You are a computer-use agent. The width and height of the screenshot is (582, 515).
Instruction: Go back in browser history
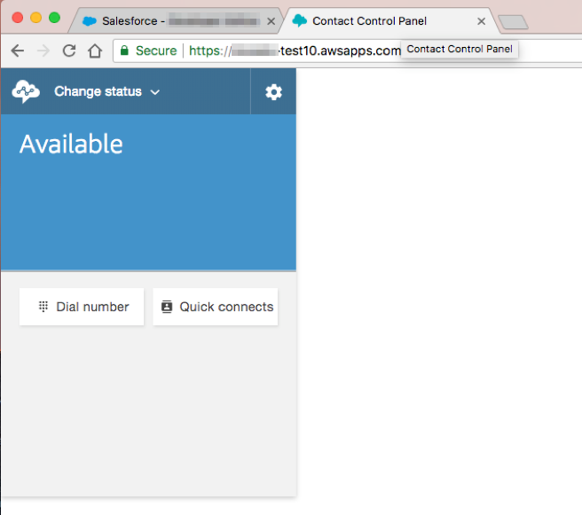click(18, 51)
